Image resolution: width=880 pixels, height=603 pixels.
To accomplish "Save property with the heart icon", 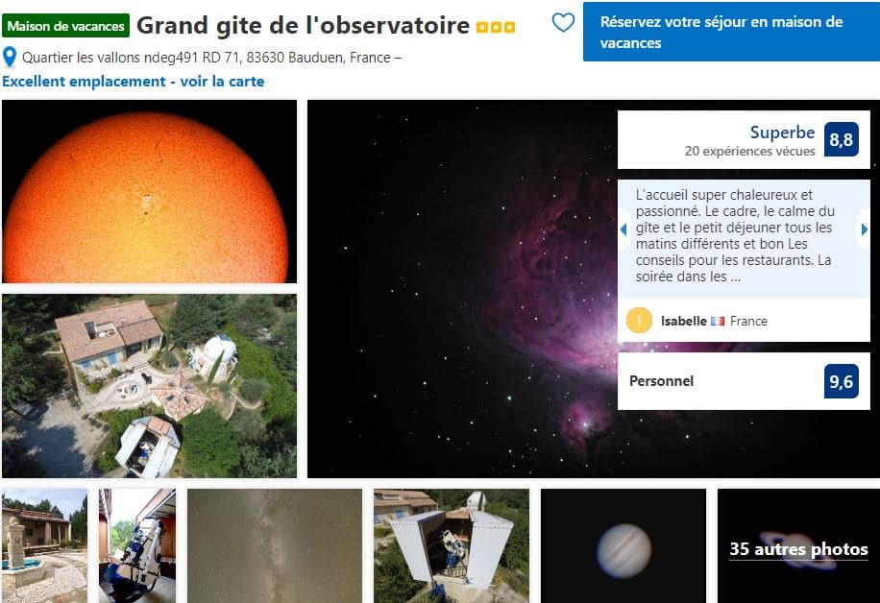I will pos(563,22).
